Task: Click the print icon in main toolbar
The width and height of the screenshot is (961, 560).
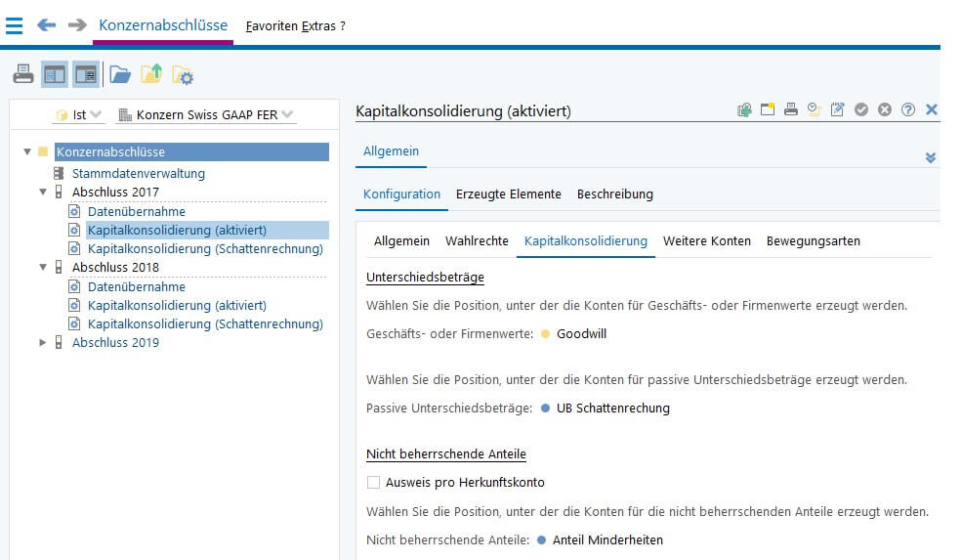Action: [23, 75]
